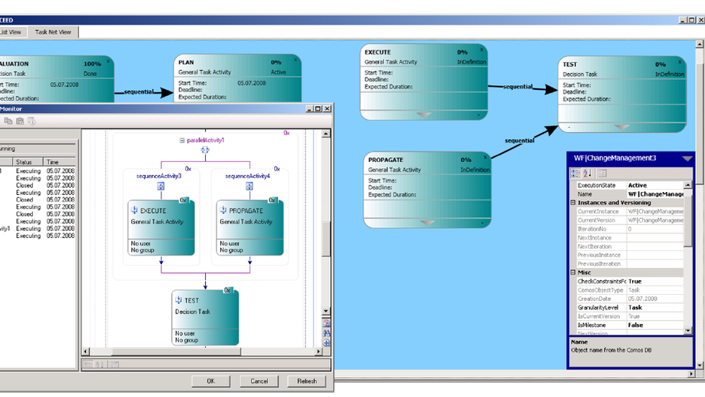Open the WF|ChangeManagement3 panel dropdown arrow
This screenshot has height=397, width=705.
687,158
